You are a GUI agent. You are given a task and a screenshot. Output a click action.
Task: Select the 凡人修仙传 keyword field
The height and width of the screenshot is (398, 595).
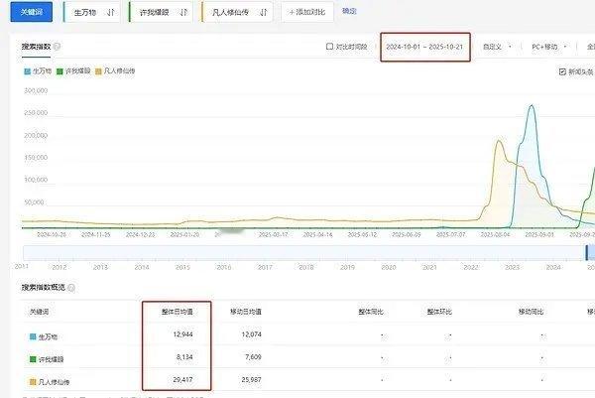[x=237, y=12]
